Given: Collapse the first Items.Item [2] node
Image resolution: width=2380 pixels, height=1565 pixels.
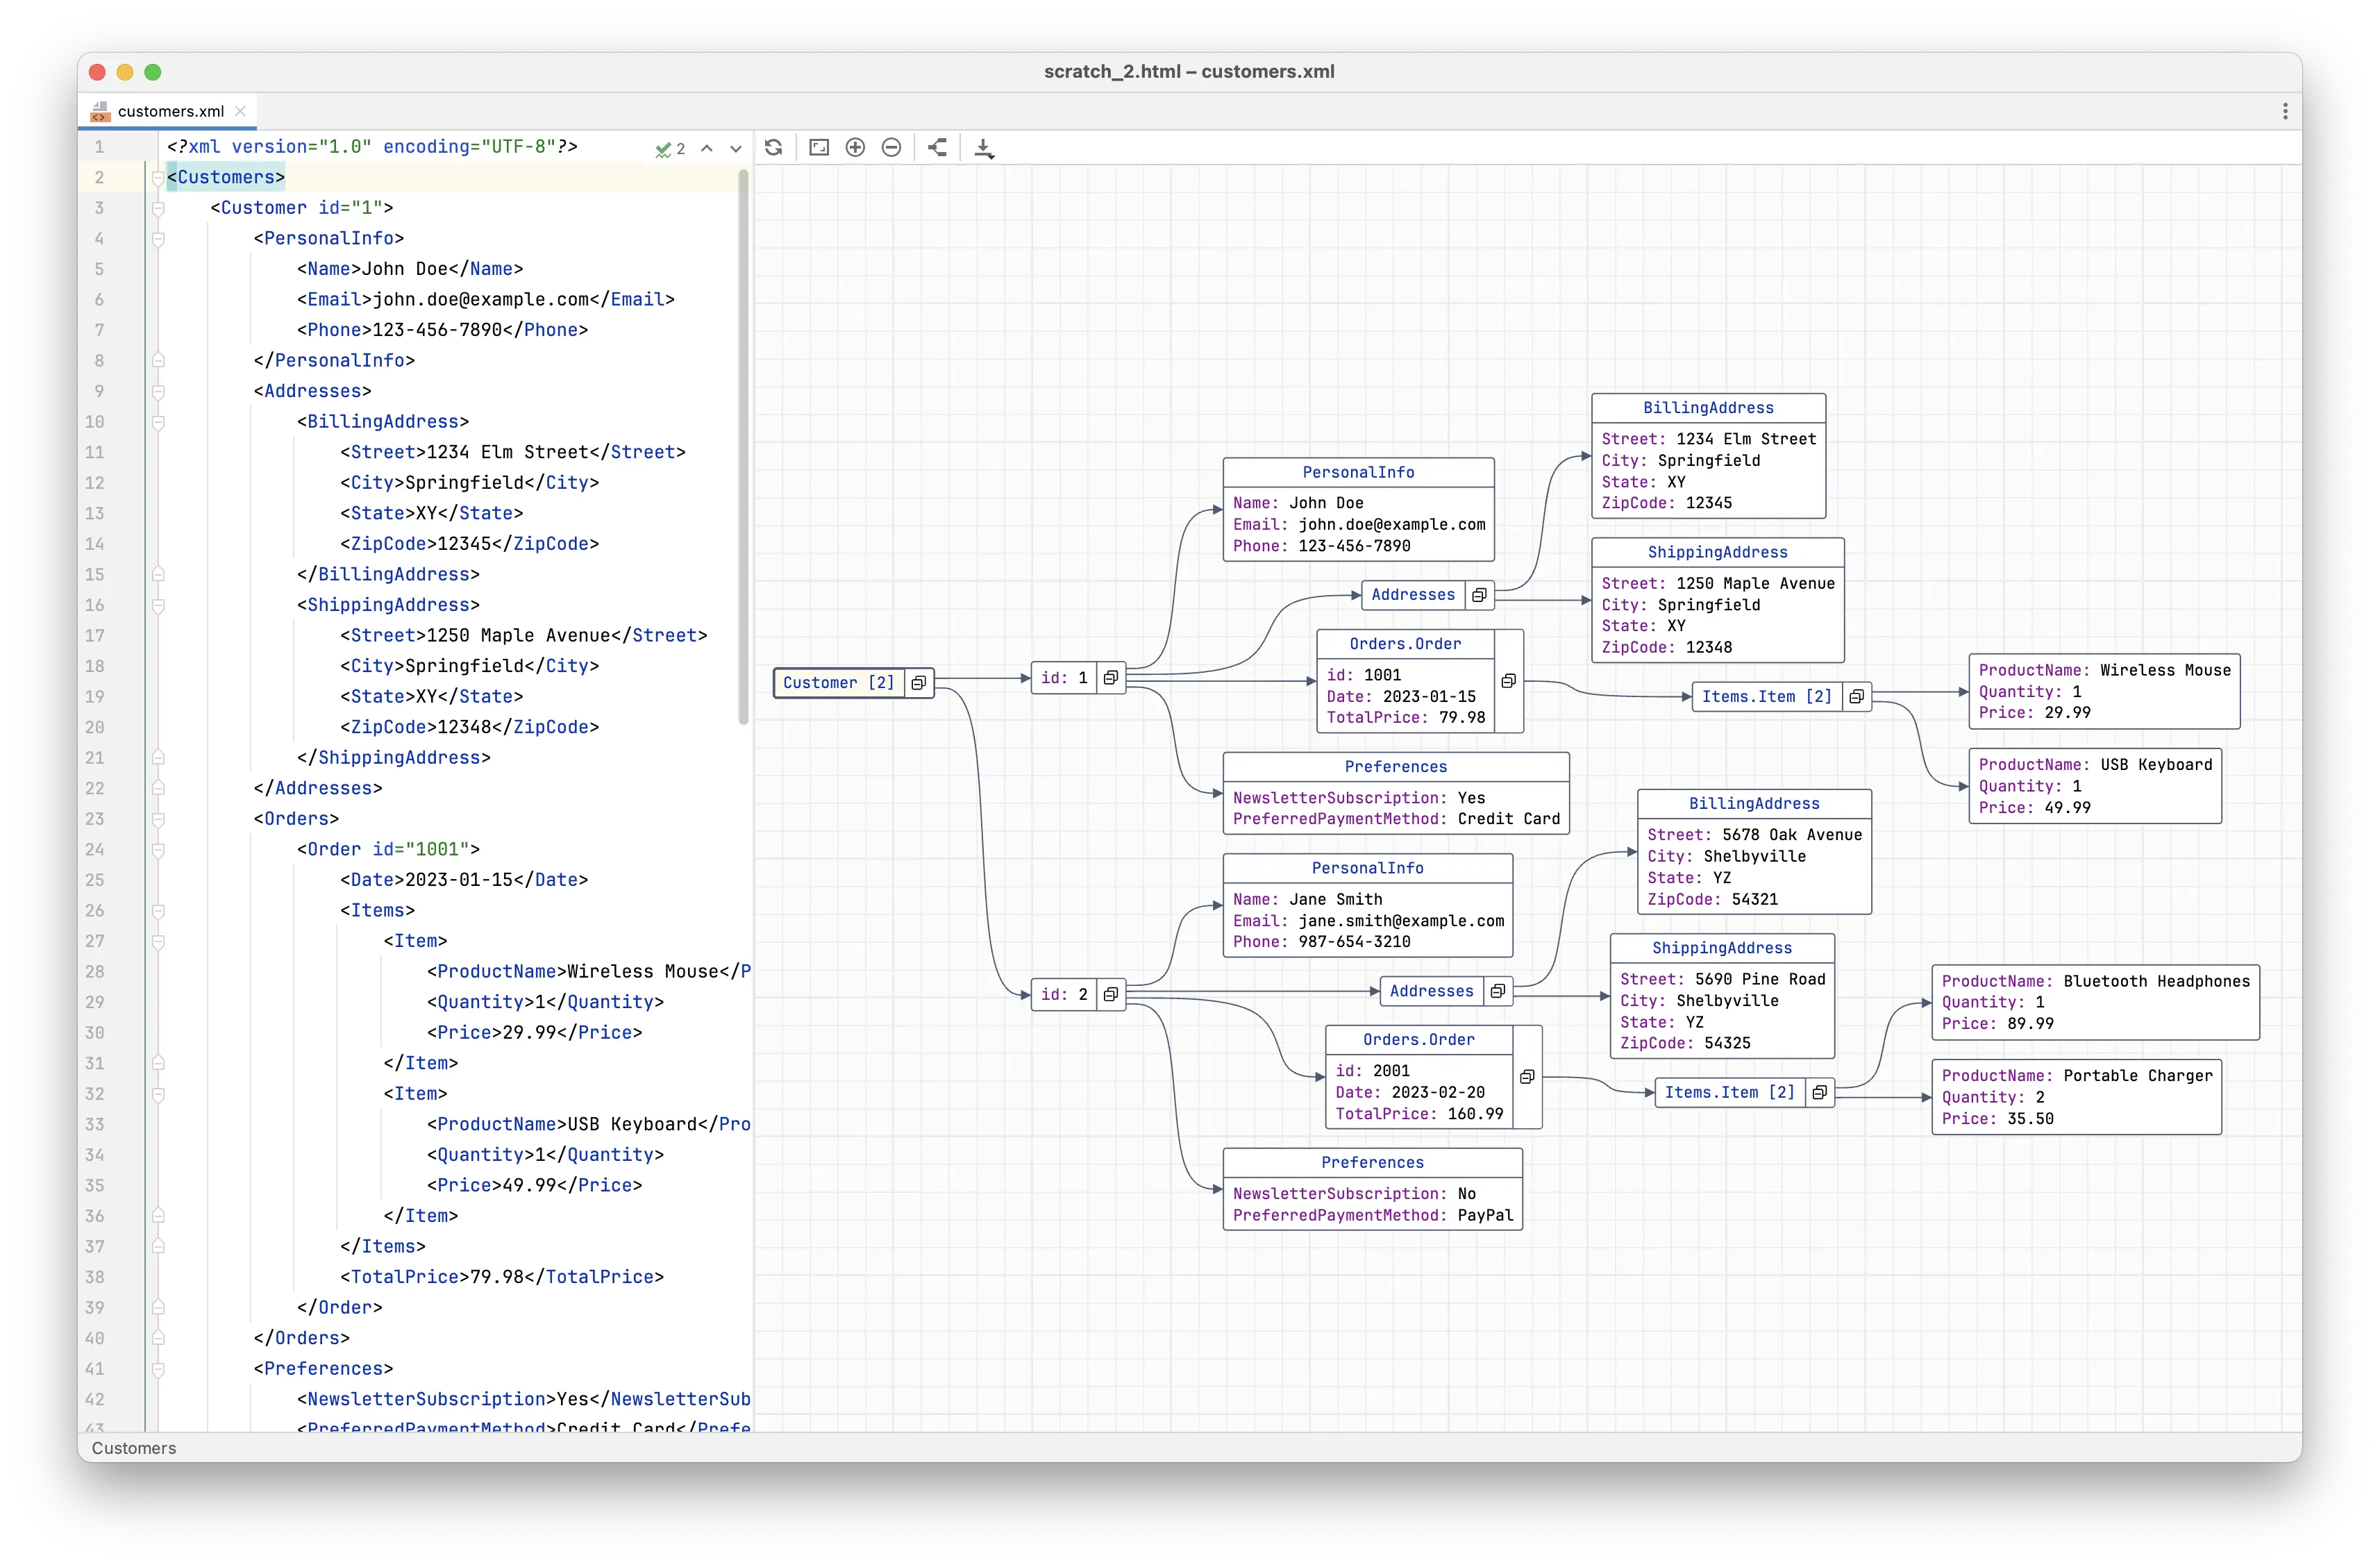Looking at the screenshot, I should coord(1856,697).
